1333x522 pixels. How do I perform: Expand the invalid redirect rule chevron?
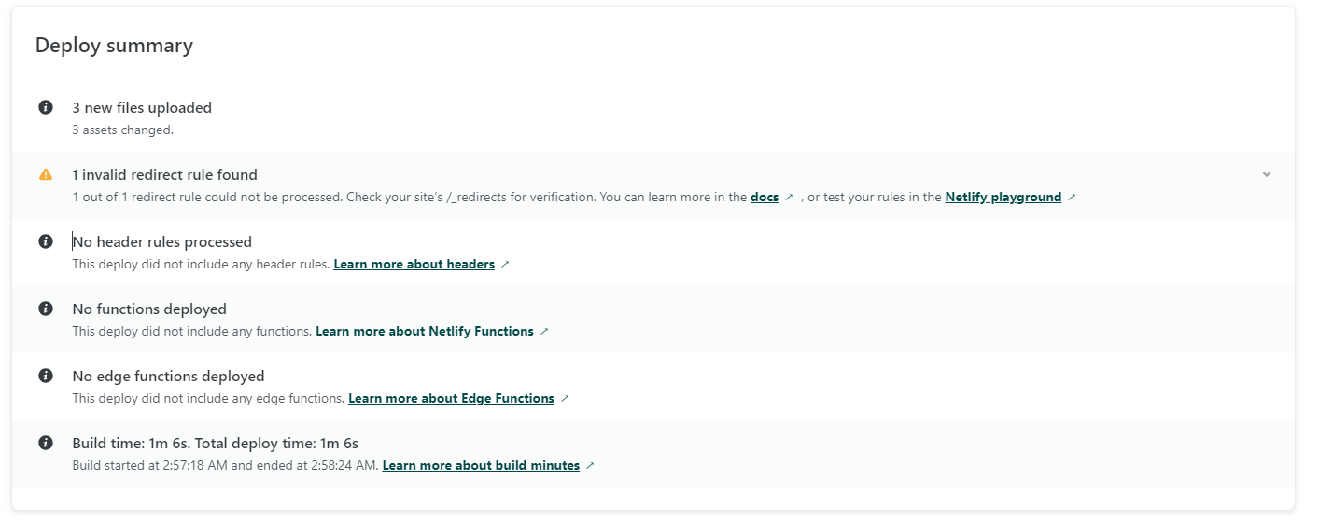(1267, 174)
